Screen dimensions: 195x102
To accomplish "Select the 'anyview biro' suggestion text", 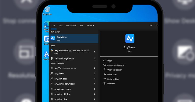I will (61, 99).
